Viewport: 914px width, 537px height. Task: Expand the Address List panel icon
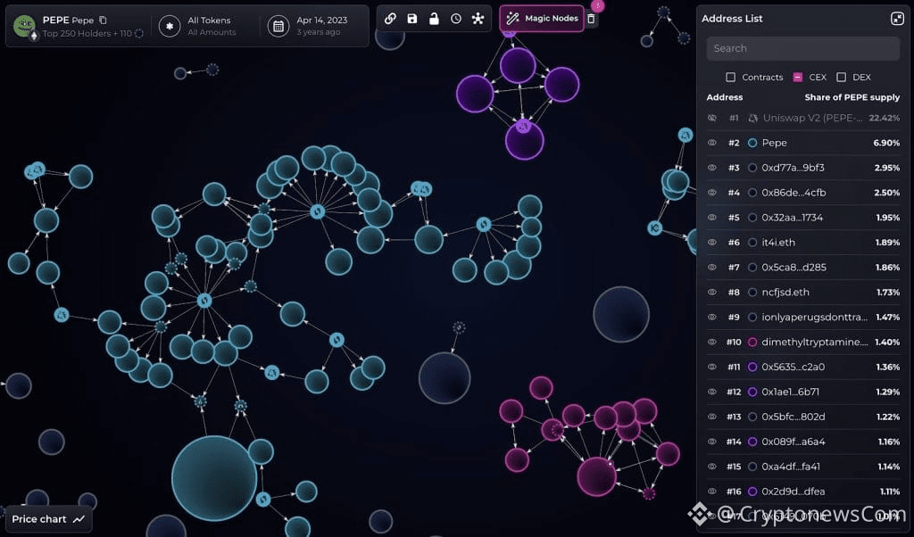[x=897, y=19]
